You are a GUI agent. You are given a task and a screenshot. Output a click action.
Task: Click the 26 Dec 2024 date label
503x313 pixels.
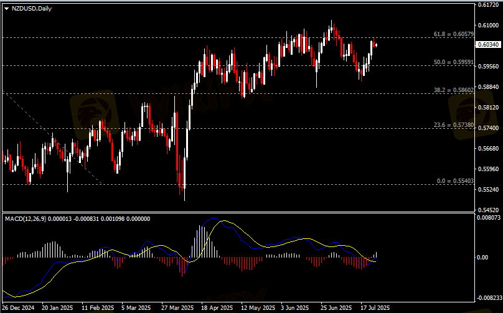point(18,308)
